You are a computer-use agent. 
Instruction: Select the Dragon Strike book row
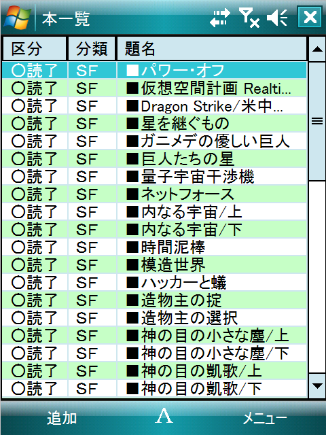154,106
